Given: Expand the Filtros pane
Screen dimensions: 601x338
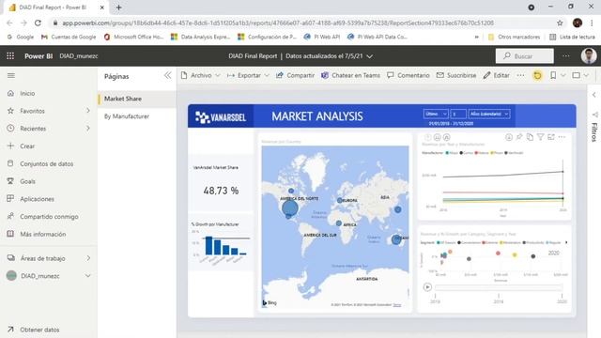Looking at the screenshot, I should click(x=594, y=94).
